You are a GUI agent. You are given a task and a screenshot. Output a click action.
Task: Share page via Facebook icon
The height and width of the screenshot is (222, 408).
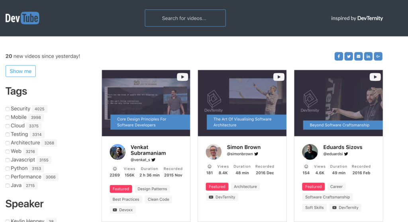[339, 56]
